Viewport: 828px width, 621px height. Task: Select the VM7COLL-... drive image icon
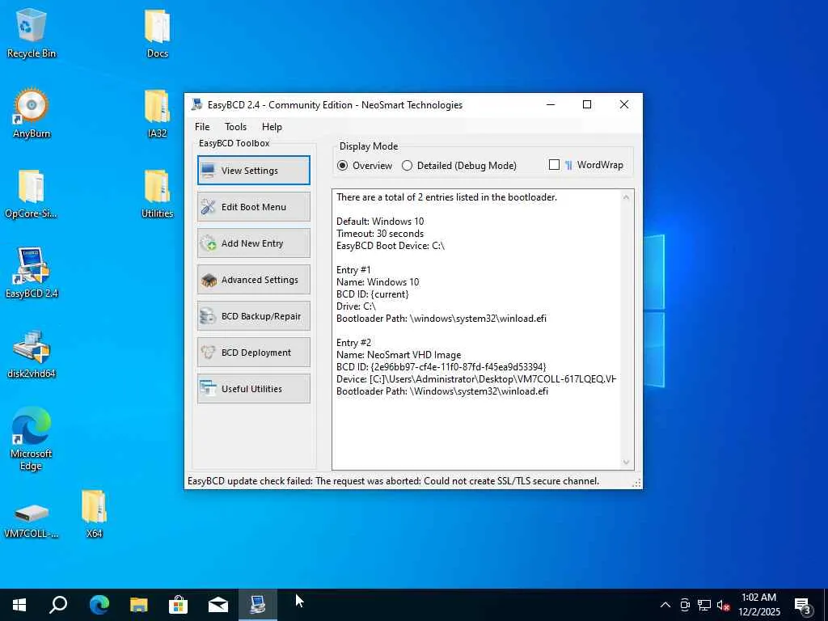[32, 520]
